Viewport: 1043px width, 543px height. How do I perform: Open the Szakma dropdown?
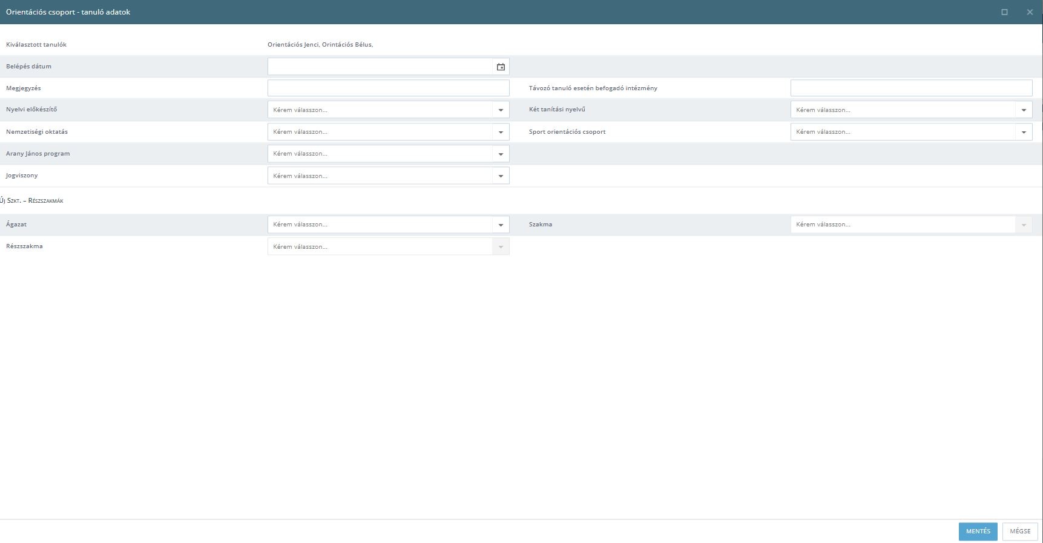[911, 225]
